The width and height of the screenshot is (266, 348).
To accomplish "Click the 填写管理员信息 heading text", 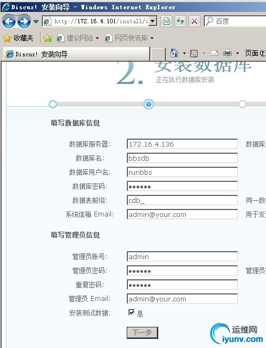I will [x=75, y=235].
